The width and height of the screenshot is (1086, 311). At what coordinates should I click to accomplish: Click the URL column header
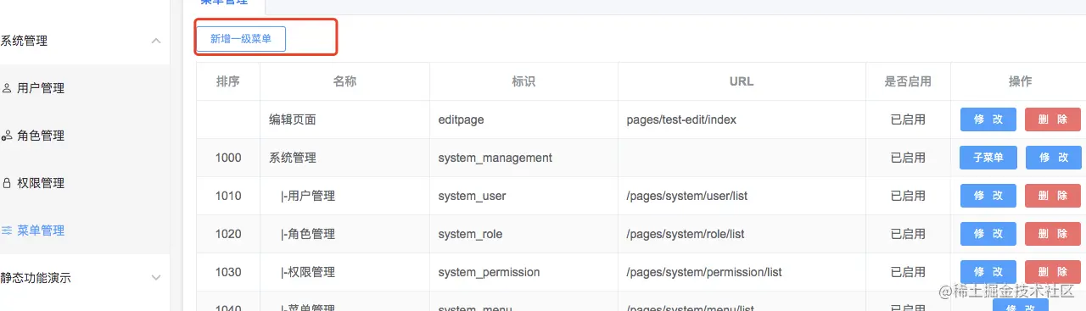coord(742,82)
